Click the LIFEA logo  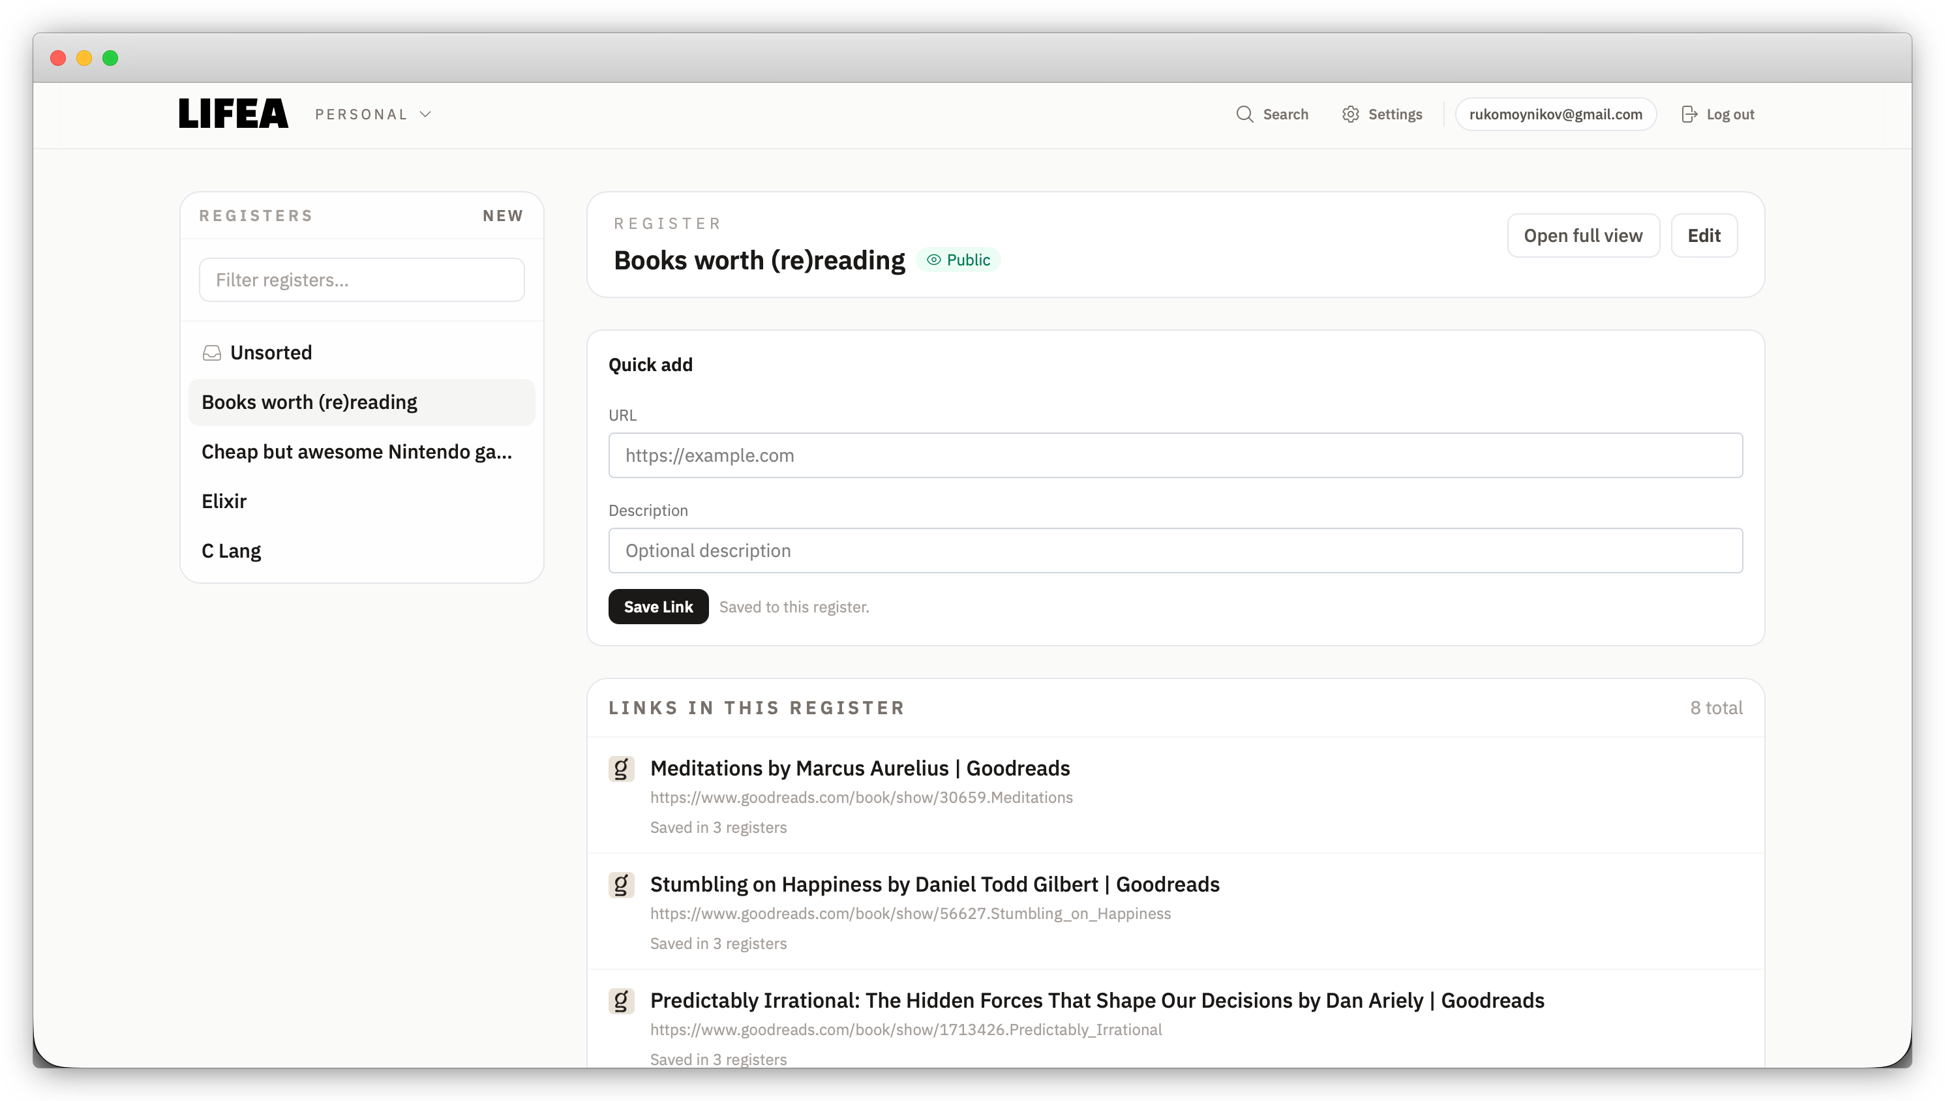coord(232,113)
